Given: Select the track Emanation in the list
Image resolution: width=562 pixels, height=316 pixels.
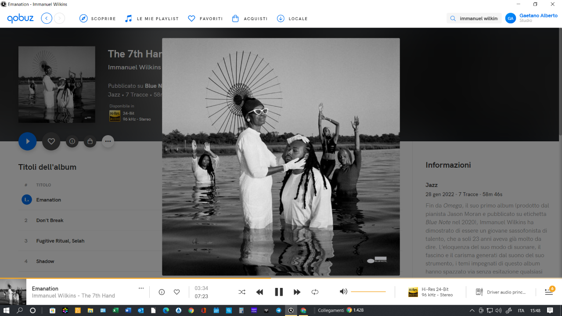Looking at the screenshot, I should pos(49,200).
